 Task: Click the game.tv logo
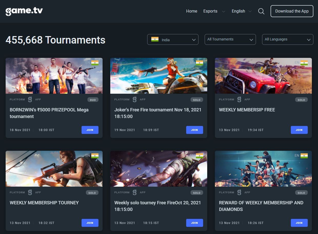[24, 11]
